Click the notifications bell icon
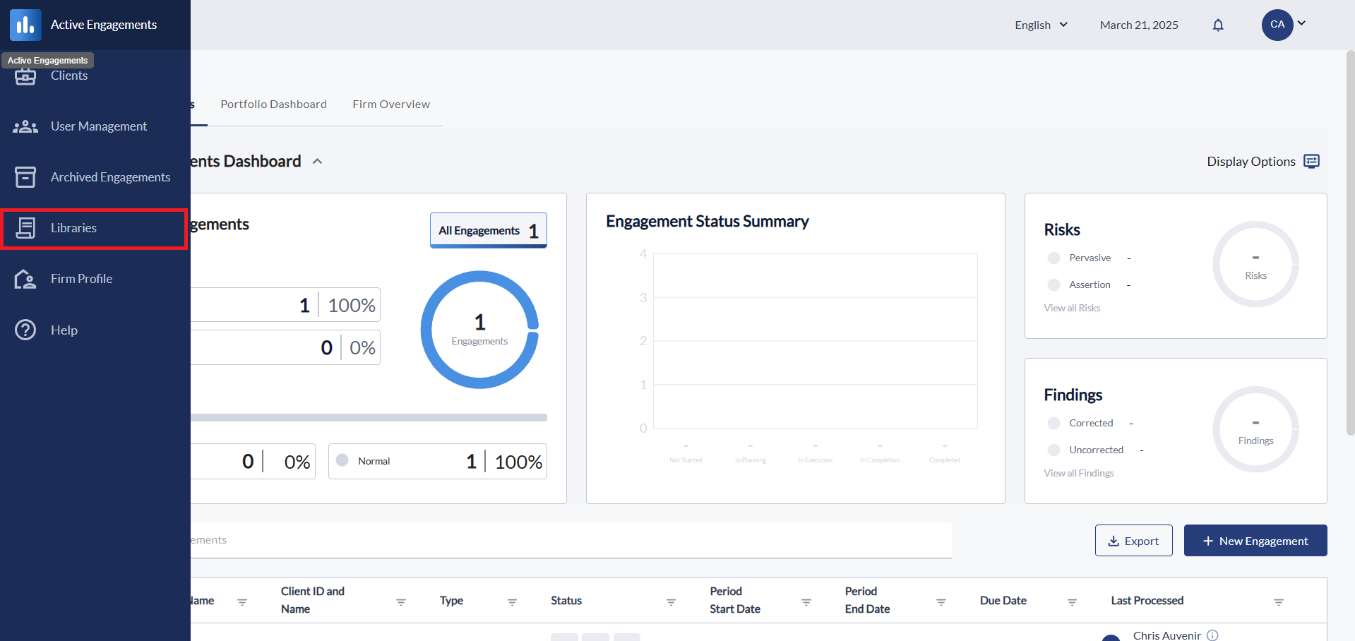This screenshot has height=641, width=1355. tap(1217, 25)
